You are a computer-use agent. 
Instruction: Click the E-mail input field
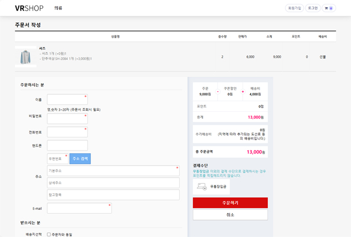point(79,208)
